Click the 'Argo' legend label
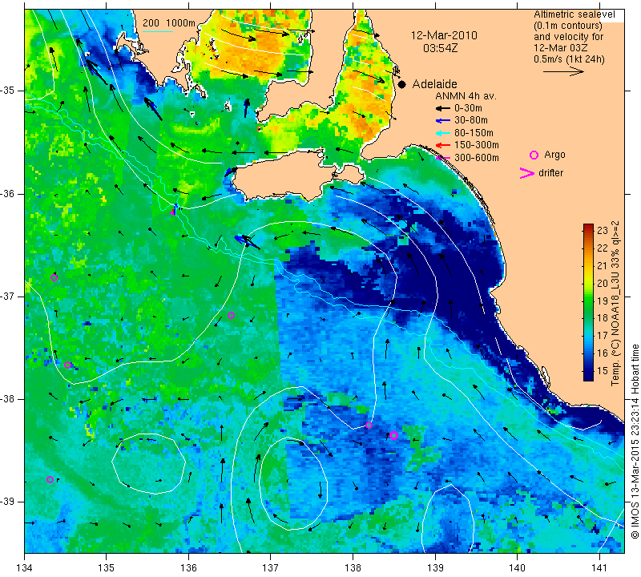 coord(554,155)
